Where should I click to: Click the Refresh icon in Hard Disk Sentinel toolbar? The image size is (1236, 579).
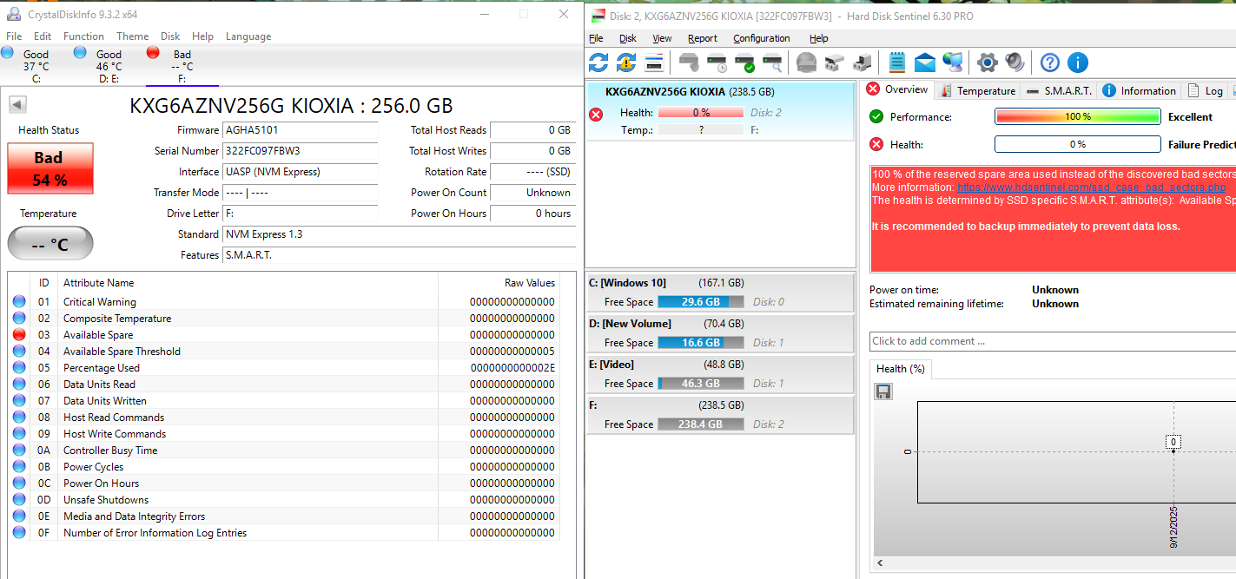click(x=598, y=63)
